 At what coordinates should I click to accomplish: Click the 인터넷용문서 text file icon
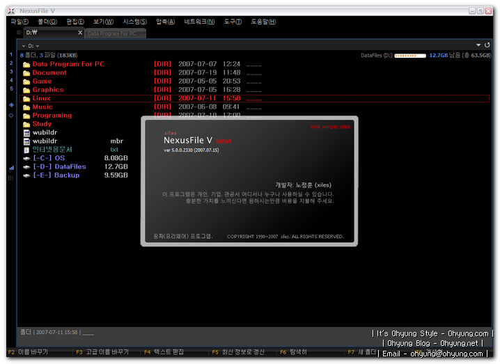coord(26,150)
